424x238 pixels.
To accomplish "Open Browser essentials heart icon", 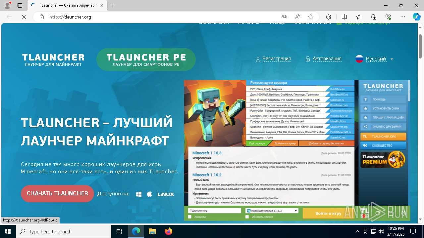I will [x=388, y=17].
